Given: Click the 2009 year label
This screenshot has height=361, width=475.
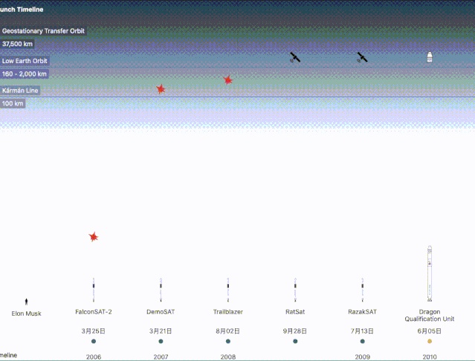Looking at the screenshot, I should (x=363, y=357).
